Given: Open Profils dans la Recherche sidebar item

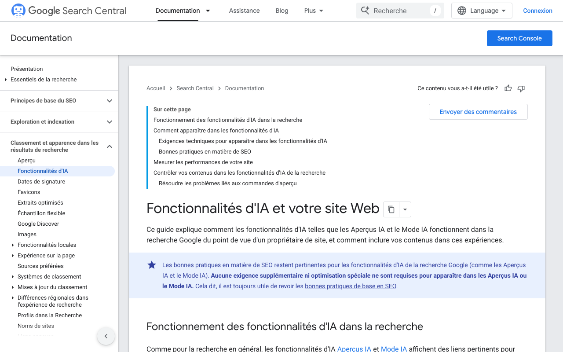Looking at the screenshot, I should pos(50,315).
